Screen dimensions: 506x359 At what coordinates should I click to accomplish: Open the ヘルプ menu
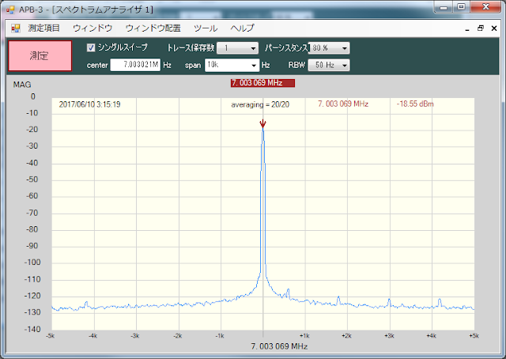click(x=243, y=28)
